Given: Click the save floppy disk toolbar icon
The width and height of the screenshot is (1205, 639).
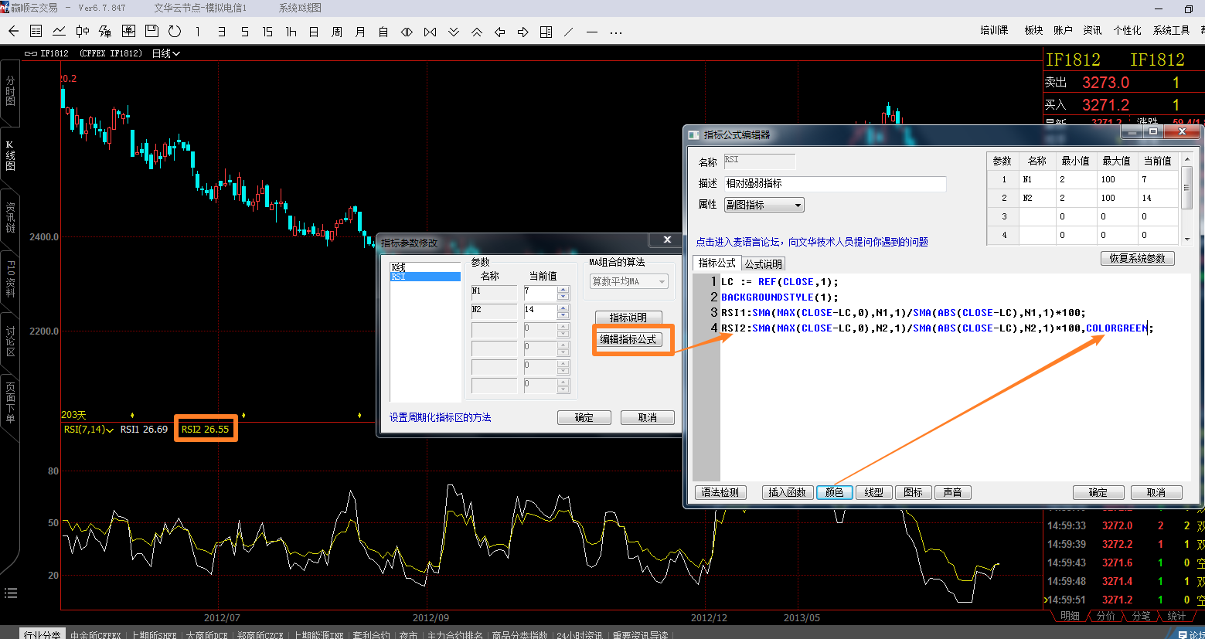Looking at the screenshot, I should tap(151, 32).
